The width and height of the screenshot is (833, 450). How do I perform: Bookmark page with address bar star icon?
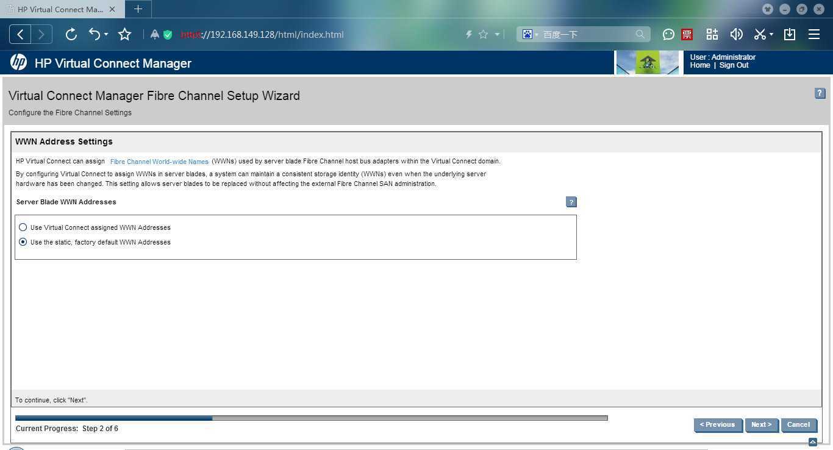(483, 35)
